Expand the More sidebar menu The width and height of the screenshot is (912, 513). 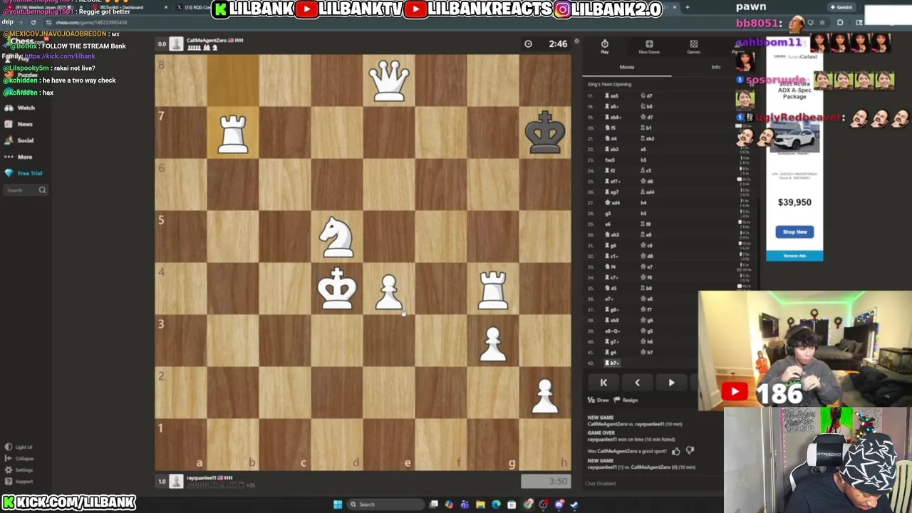click(19, 157)
